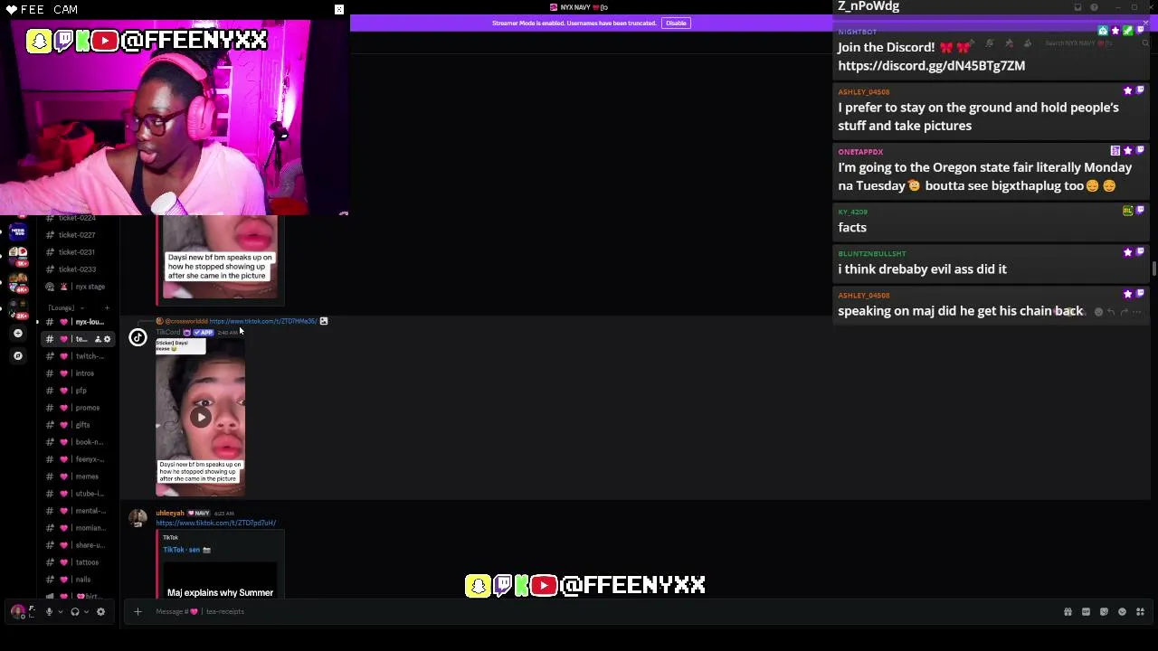This screenshot has width=1158, height=651.
Task: Click the 'facts' chat message
Action: [852, 227]
